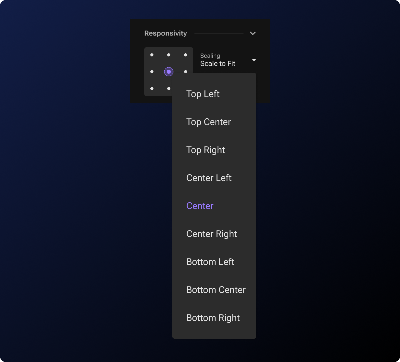Pick Bottom Right from the menu
This screenshot has width=400, height=362.
213,318
